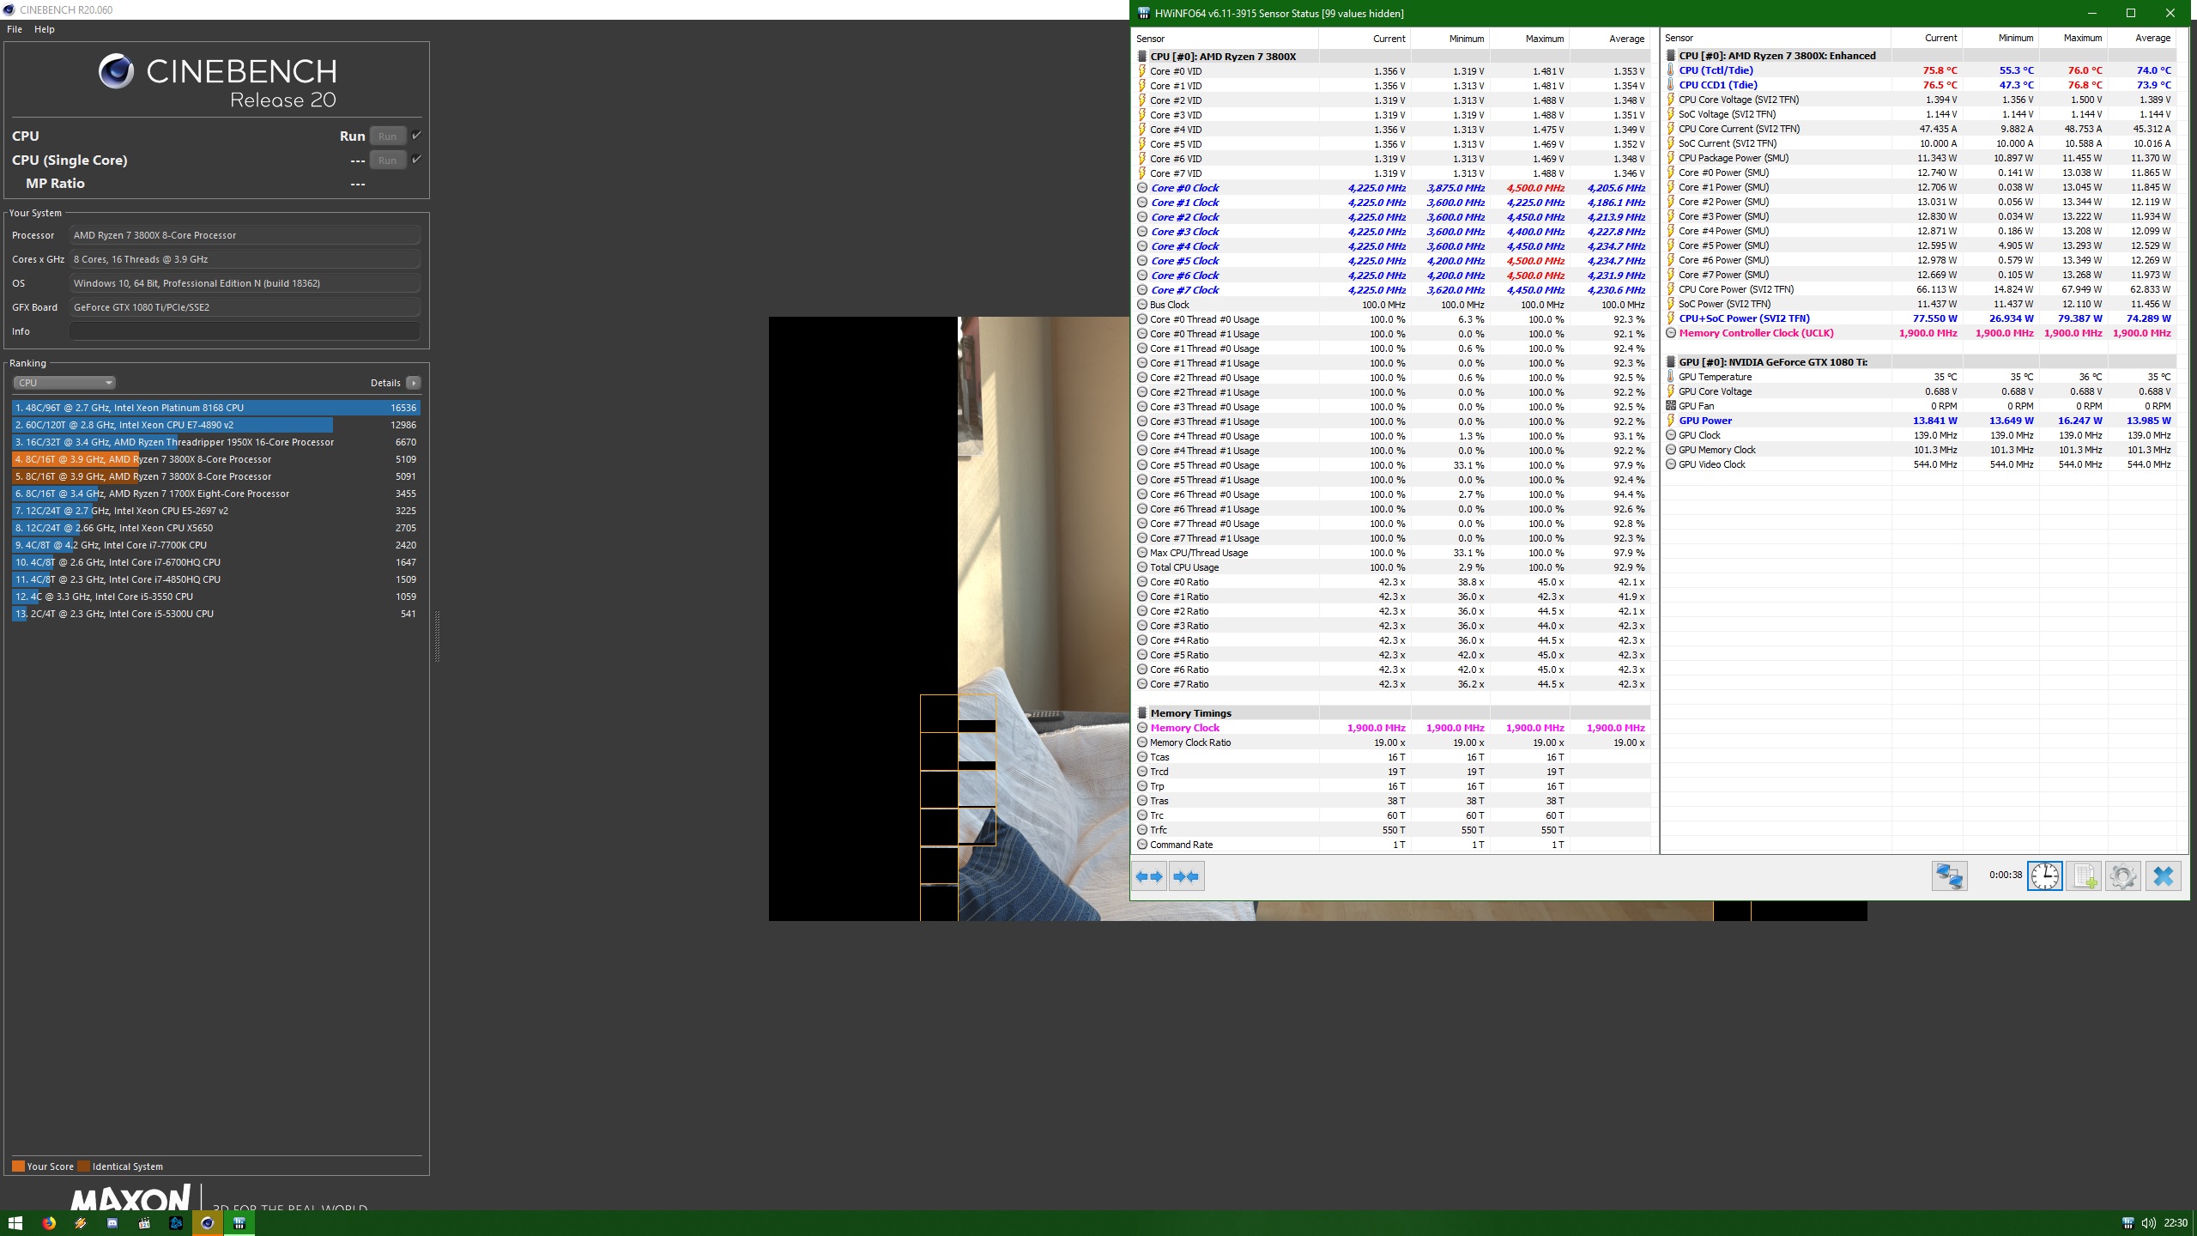Select the CPU+SoC Power (SVI2 TFN) row

click(x=1918, y=318)
